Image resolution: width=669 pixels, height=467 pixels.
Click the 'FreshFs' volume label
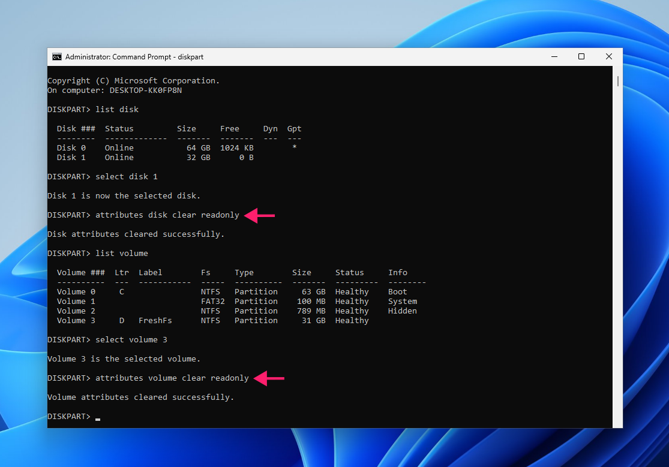pos(155,321)
